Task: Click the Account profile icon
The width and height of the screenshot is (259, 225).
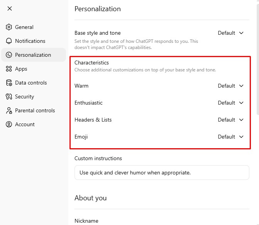Action: (9, 124)
